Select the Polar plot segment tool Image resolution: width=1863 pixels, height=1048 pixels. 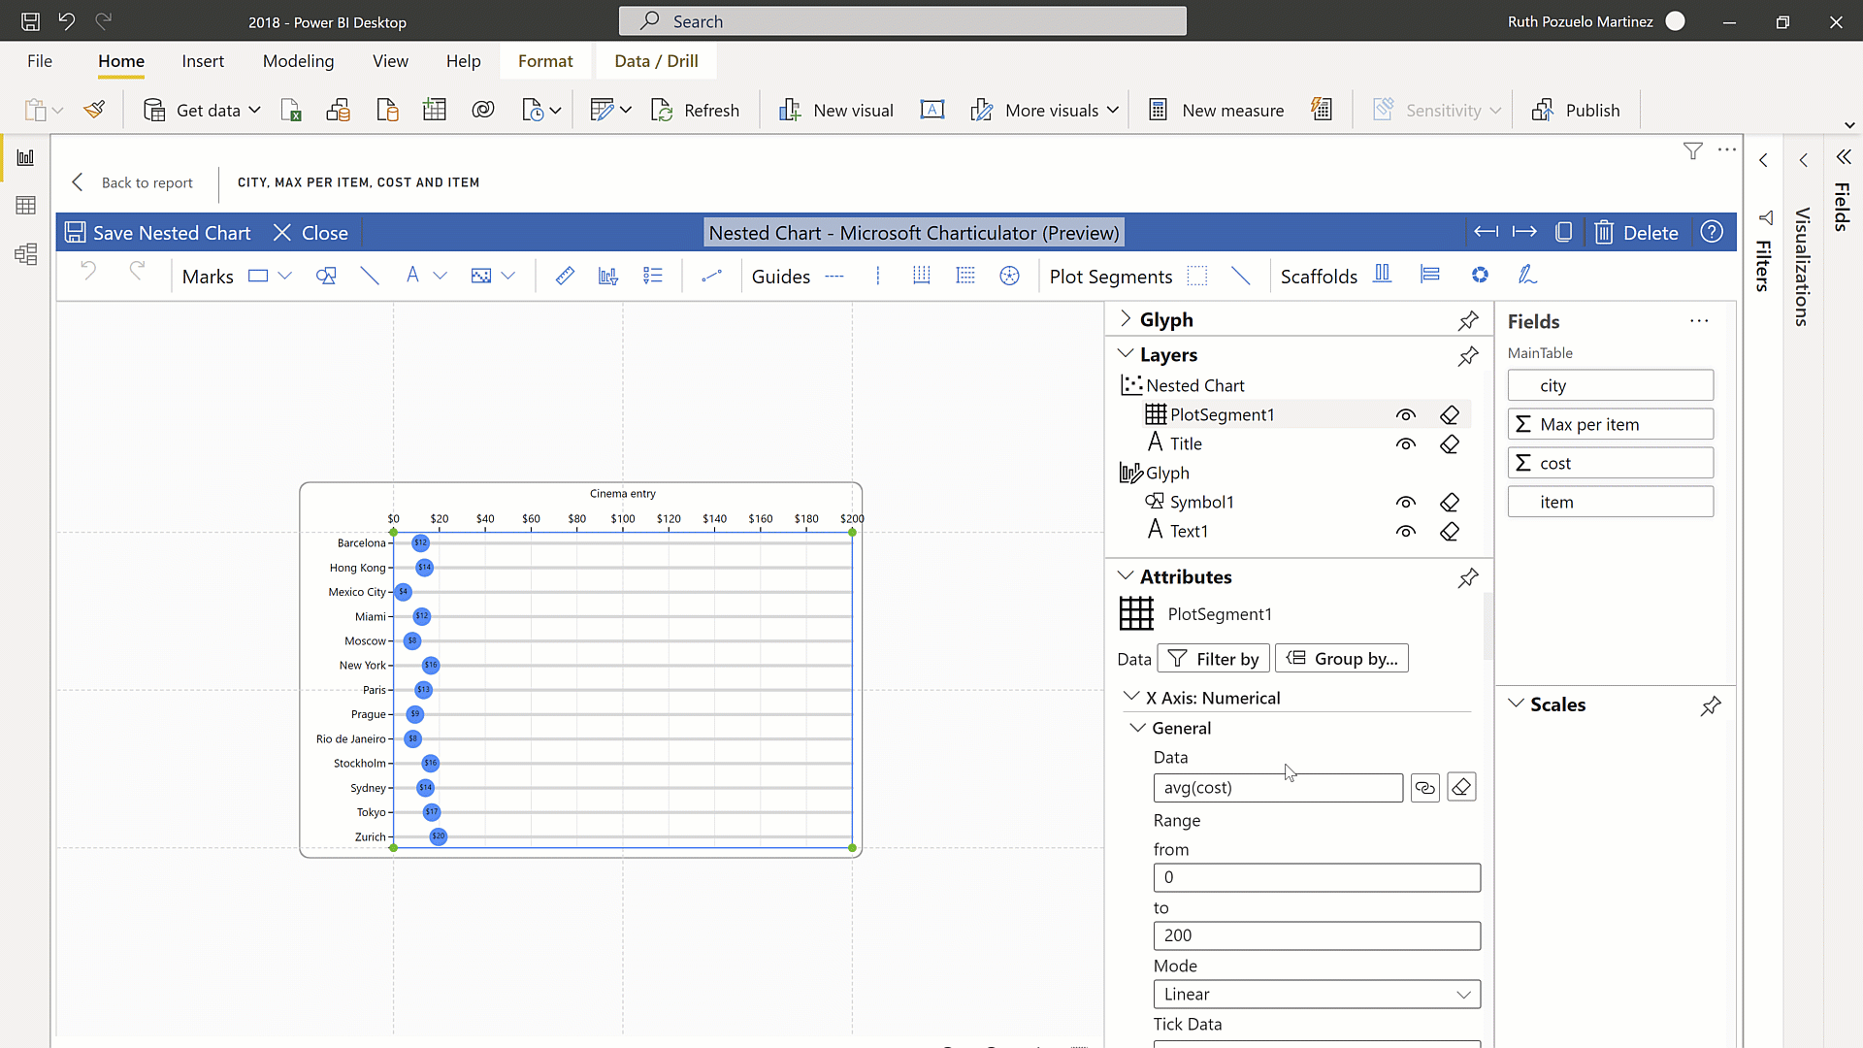pos(1481,276)
